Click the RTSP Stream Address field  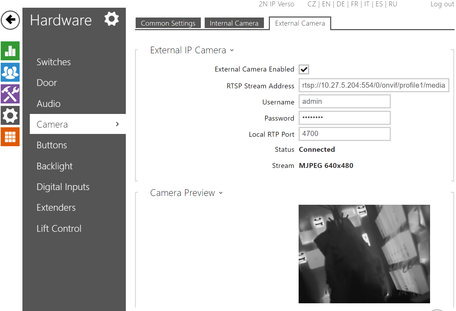click(373, 85)
